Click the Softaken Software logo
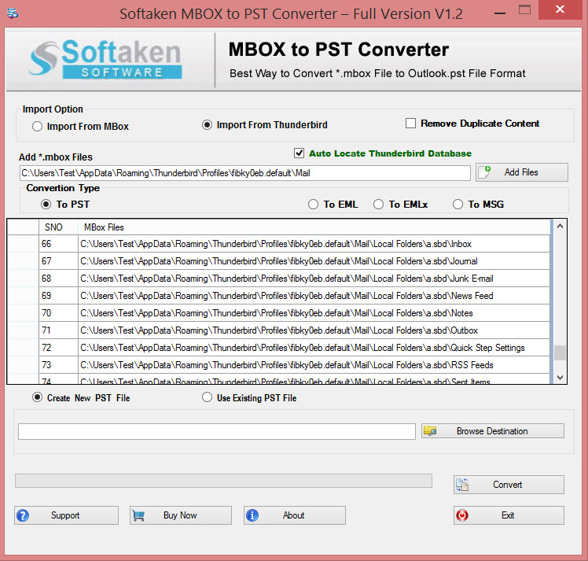This screenshot has height=561, width=588. point(106,59)
